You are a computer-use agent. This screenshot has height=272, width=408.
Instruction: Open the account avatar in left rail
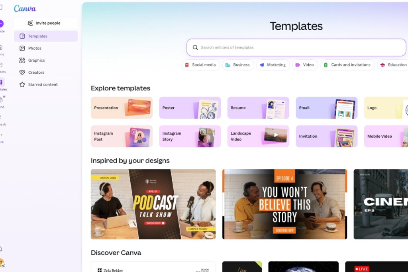tap(2, 263)
